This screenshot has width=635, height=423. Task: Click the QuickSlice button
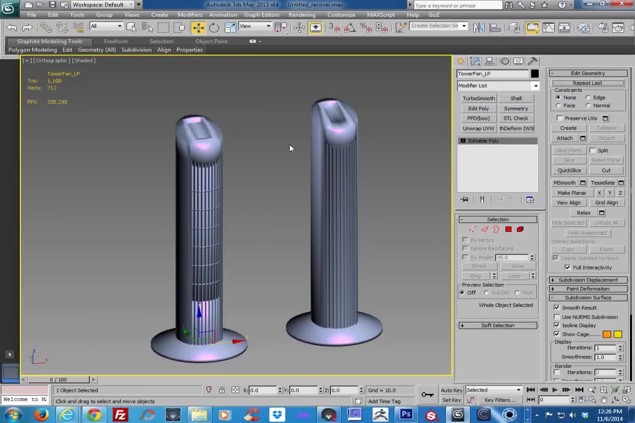point(569,171)
